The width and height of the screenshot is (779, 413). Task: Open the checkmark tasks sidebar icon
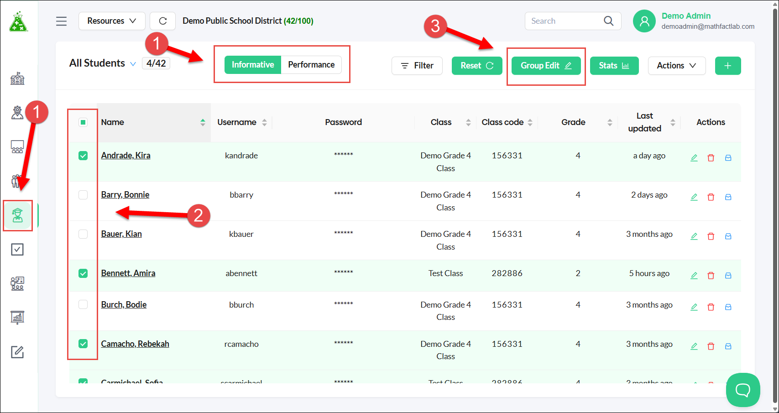point(17,249)
